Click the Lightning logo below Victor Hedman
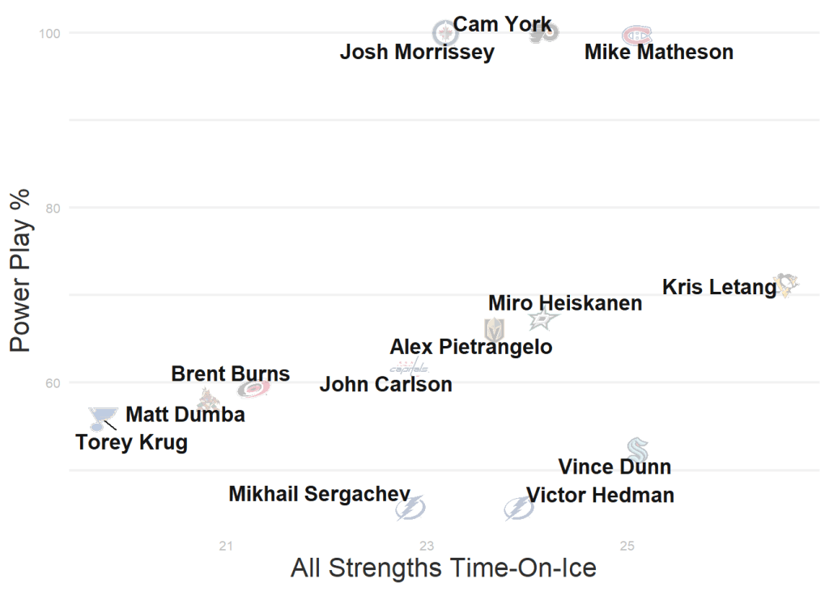The width and height of the screenshot is (829, 591). coord(518,509)
